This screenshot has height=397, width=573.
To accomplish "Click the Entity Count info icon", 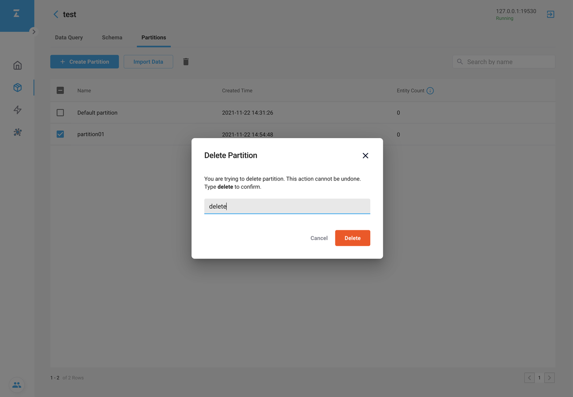I will point(430,91).
